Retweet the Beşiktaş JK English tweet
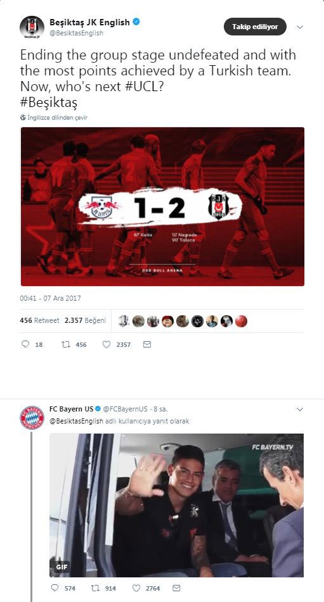This screenshot has width=324, height=602. pos(66,344)
